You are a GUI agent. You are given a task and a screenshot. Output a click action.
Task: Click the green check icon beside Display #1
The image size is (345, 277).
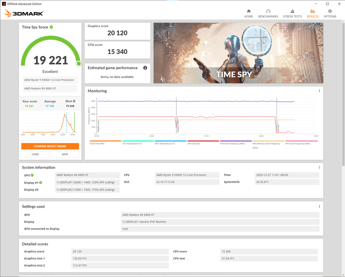pyautogui.click(x=41, y=183)
